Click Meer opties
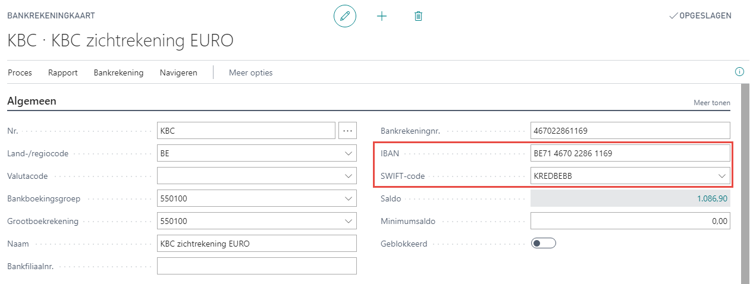Image resolution: width=750 pixels, height=284 pixels. pos(250,72)
